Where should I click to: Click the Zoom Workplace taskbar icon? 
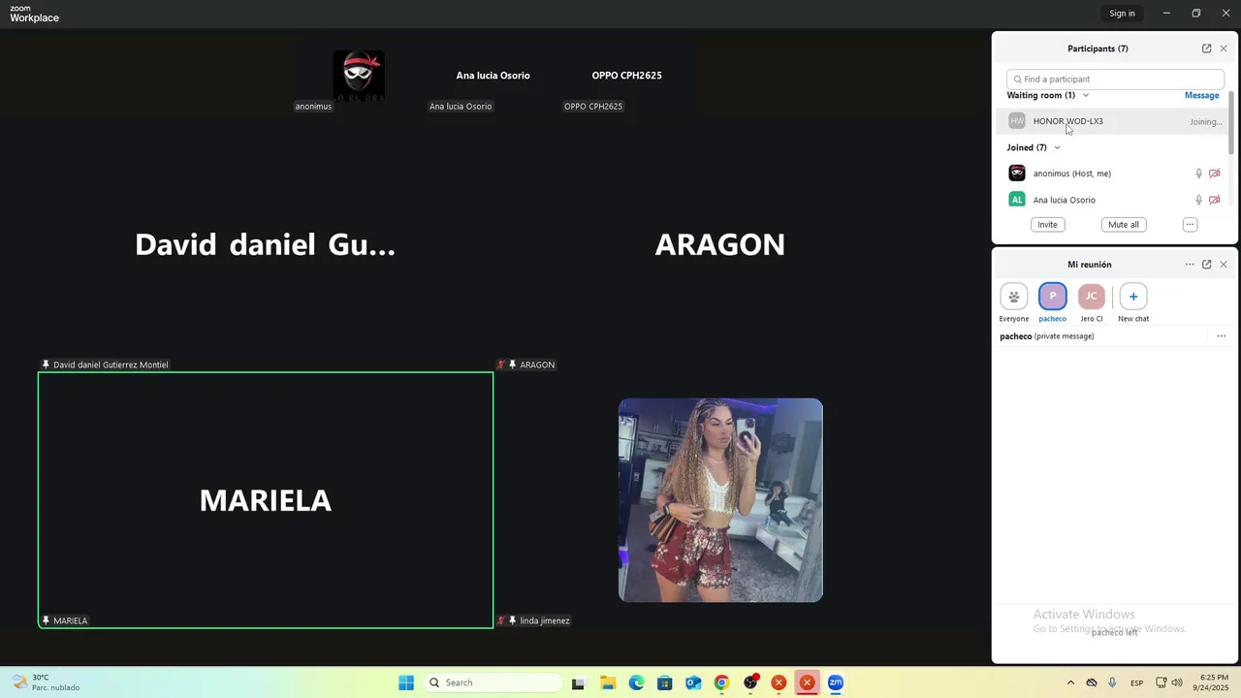836,682
